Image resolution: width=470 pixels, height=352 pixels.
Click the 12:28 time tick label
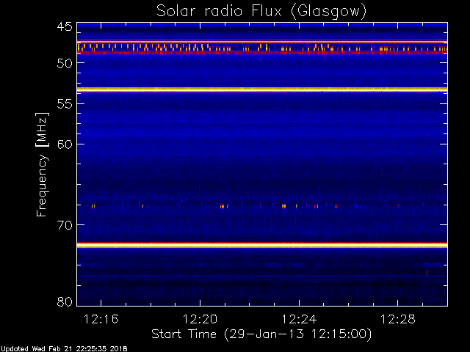398,320
